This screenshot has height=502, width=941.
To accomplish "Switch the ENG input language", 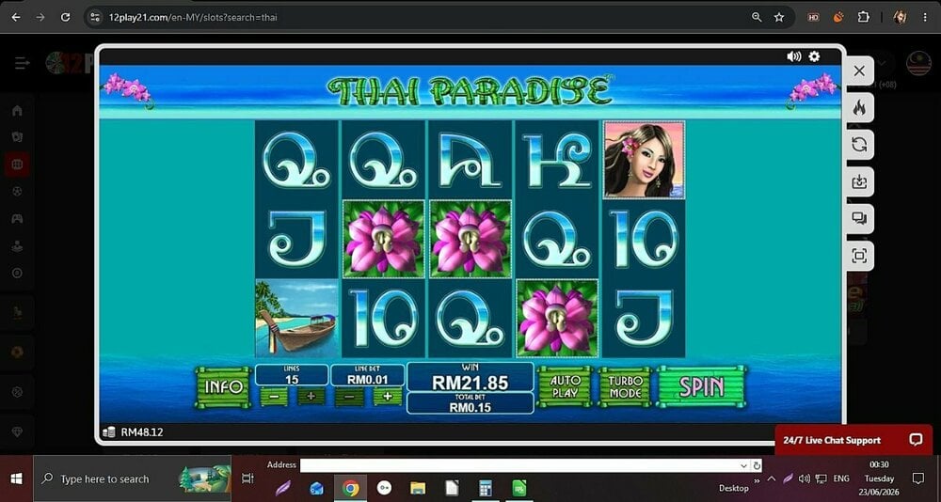I will pyautogui.click(x=841, y=478).
